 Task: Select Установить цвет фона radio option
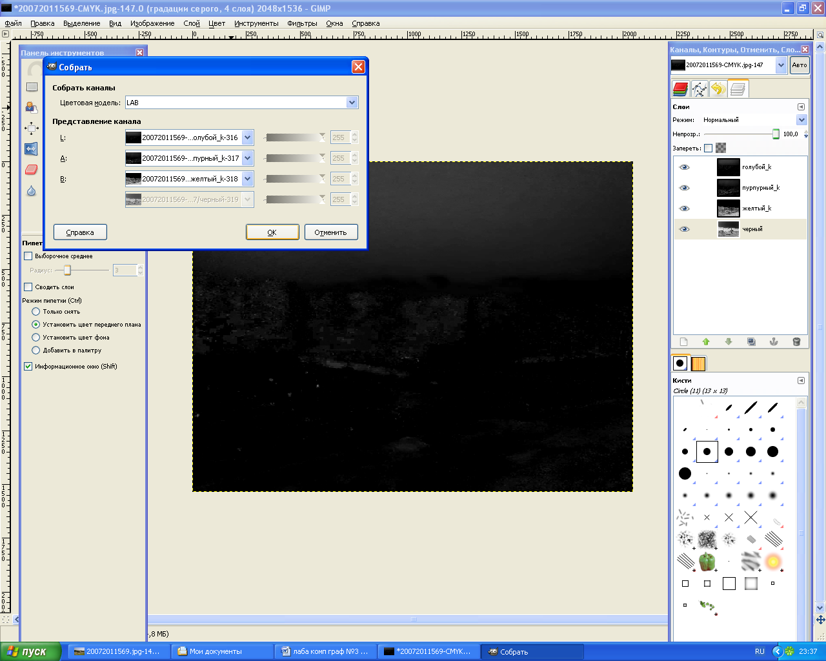click(x=36, y=338)
